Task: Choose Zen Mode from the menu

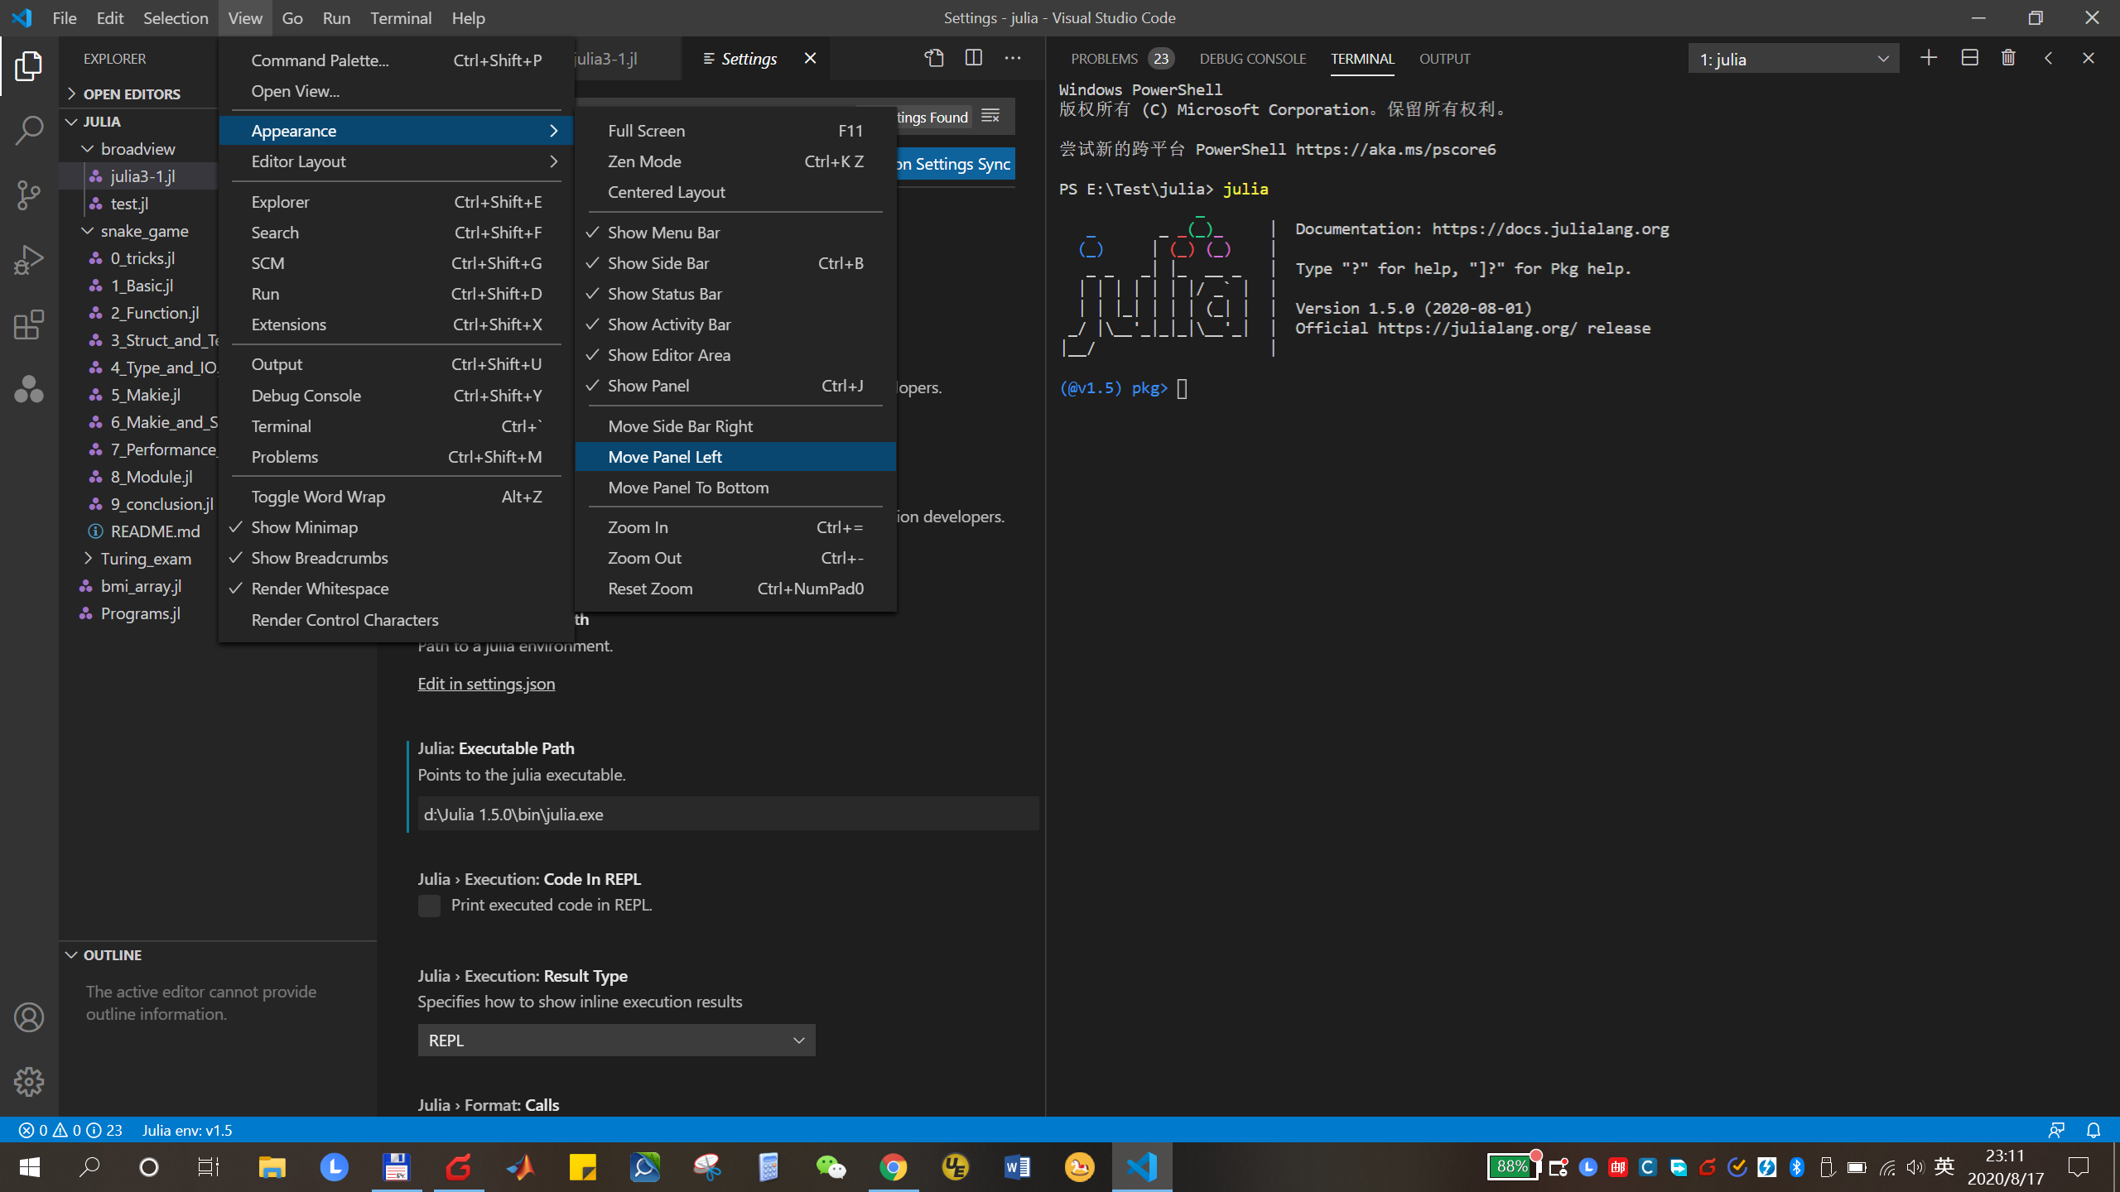Action: 735,161
